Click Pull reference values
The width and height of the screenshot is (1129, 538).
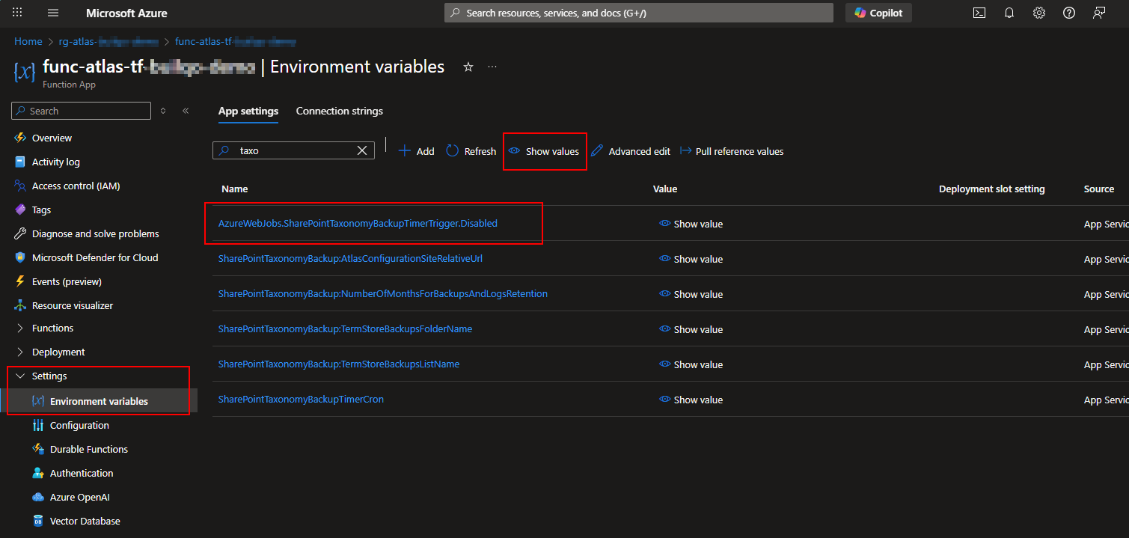tap(732, 151)
